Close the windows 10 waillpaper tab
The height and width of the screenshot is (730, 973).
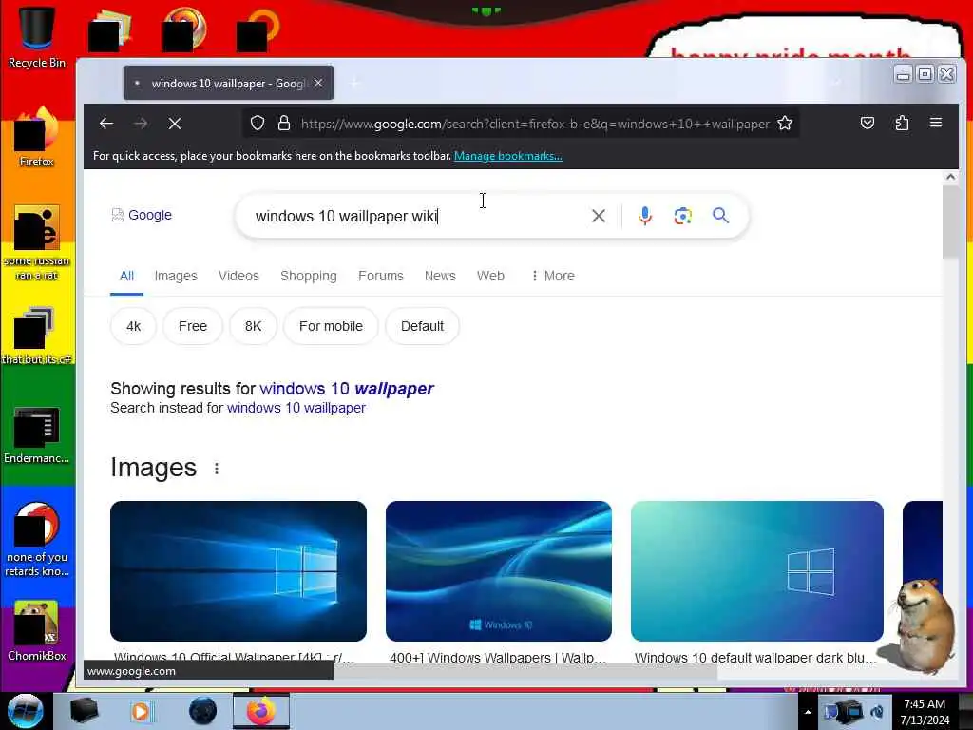coord(318,83)
